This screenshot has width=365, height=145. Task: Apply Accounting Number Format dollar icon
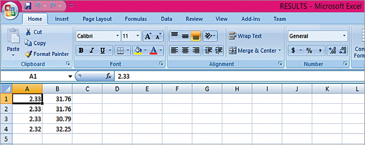pos(293,51)
